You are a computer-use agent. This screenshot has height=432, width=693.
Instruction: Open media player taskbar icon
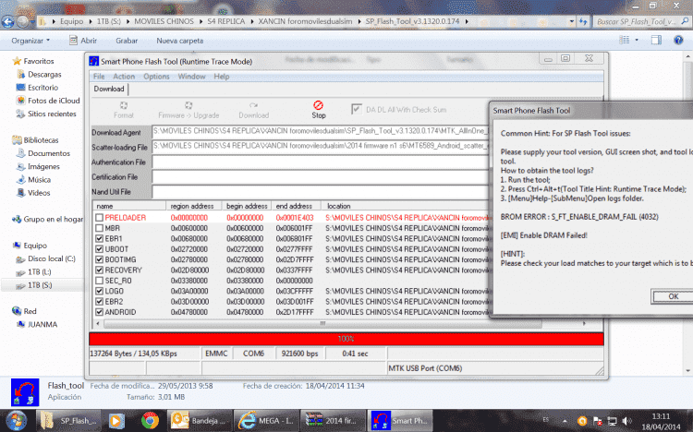click(x=116, y=421)
